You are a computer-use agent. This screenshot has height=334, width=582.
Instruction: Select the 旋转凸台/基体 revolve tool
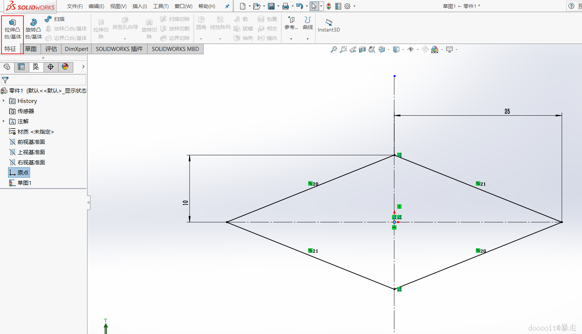click(x=33, y=29)
